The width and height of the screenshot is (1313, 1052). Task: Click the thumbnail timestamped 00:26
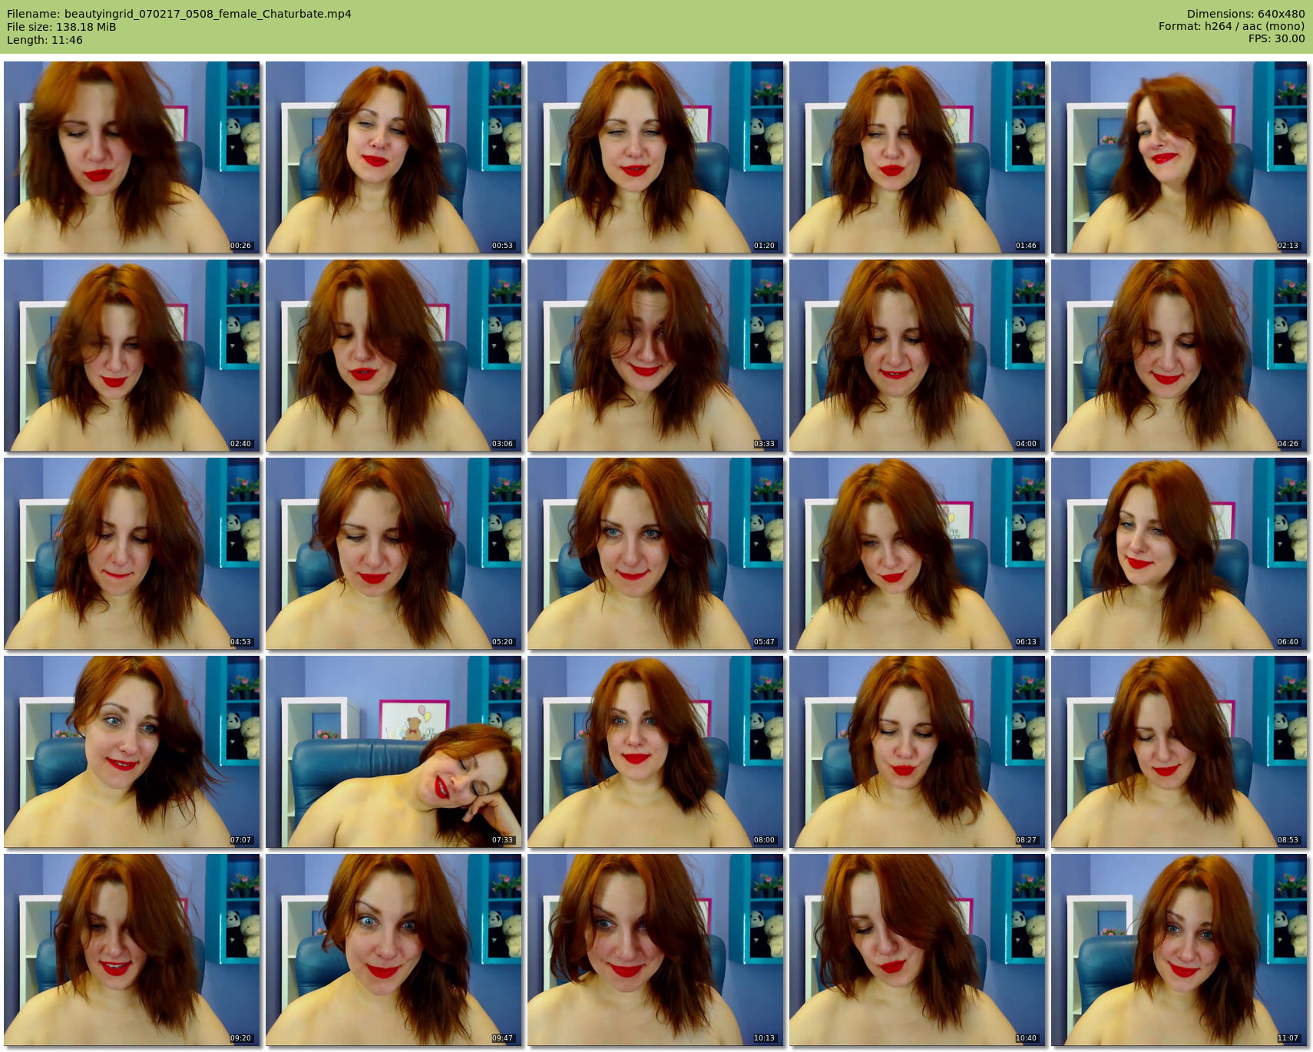[132, 157]
